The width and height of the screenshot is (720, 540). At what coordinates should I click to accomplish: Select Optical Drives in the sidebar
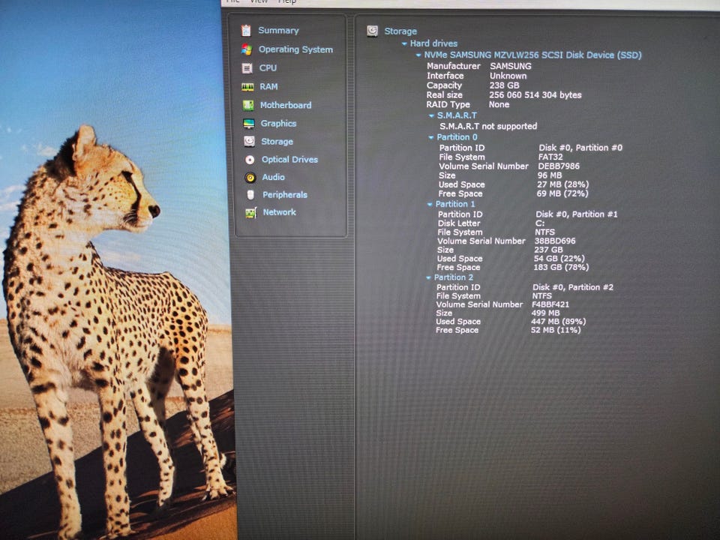pyautogui.click(x=289, y=159)
